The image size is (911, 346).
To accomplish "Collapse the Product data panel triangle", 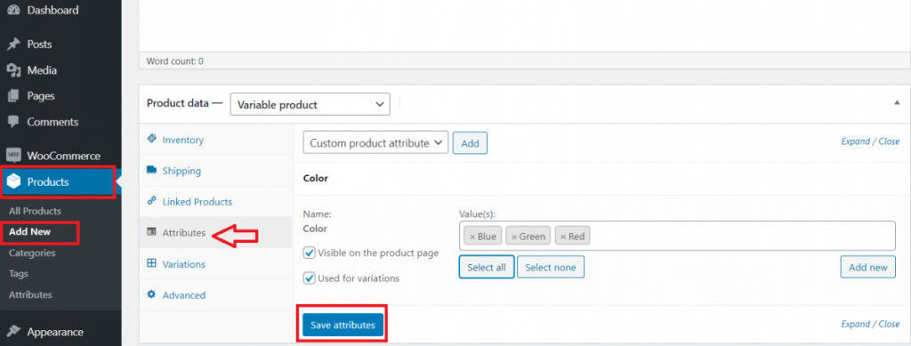I will (x=897, y=103).
